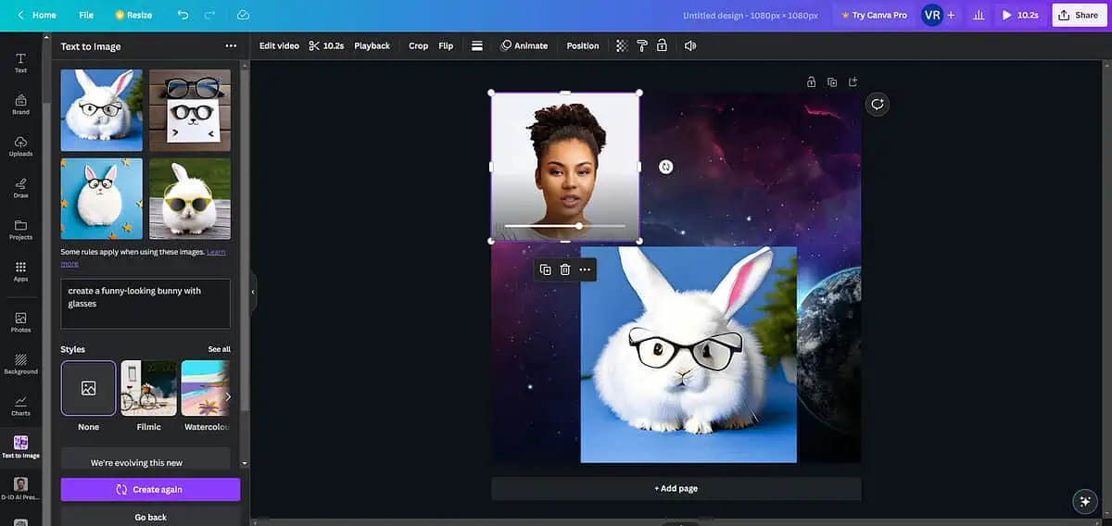Open the Charts panel in sidebar
The width and height of the screenshot is (1112, 526).
click(x=20, y=405)
